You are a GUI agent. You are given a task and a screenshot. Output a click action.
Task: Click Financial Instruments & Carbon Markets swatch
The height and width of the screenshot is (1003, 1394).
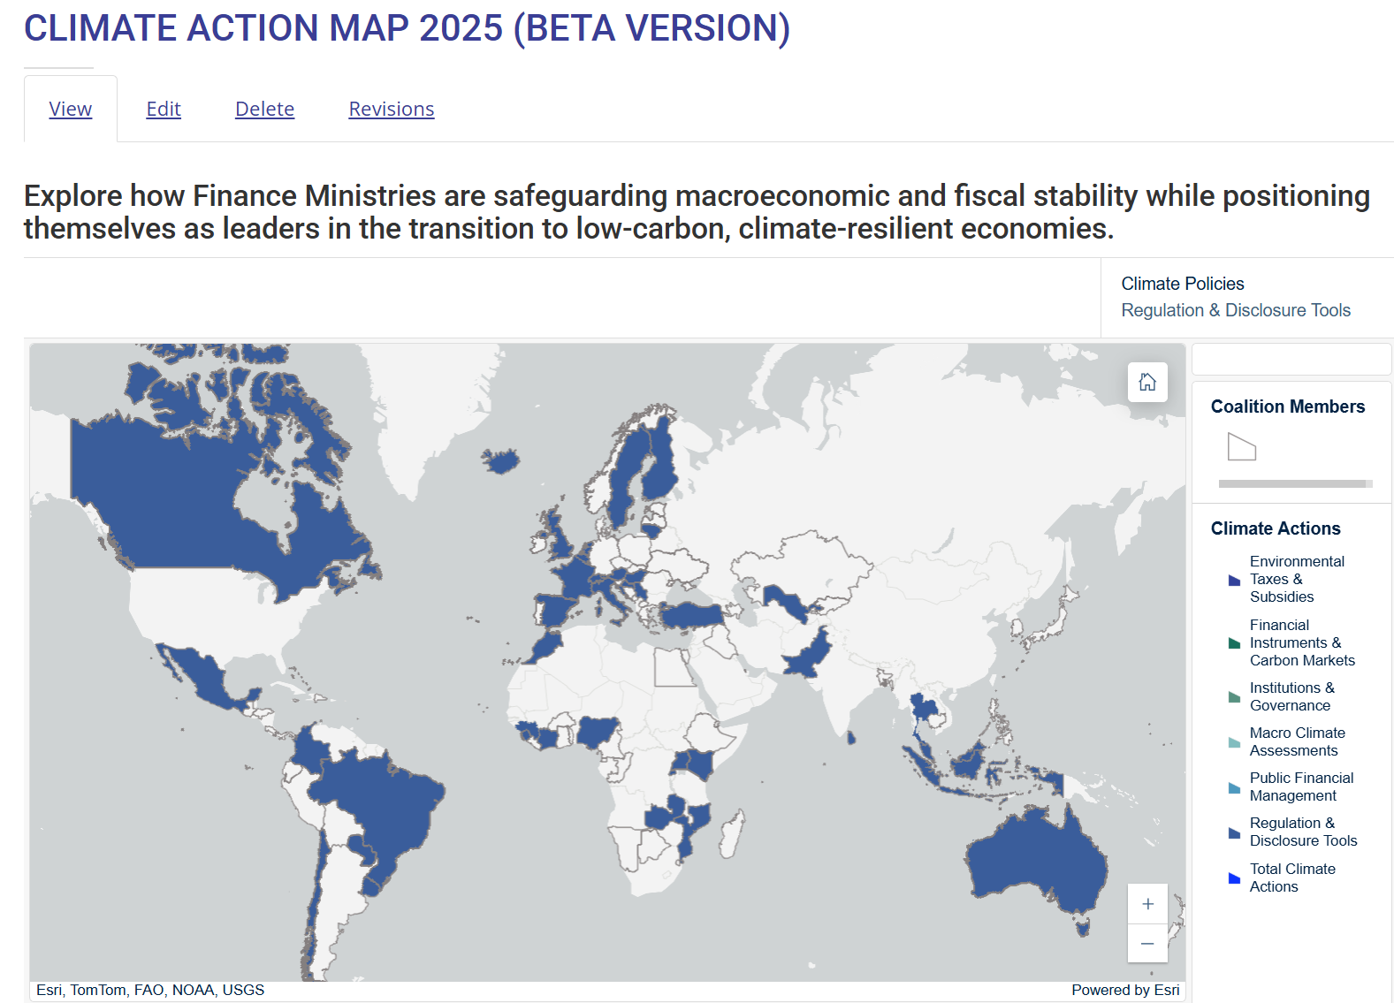pos(1234,643)
